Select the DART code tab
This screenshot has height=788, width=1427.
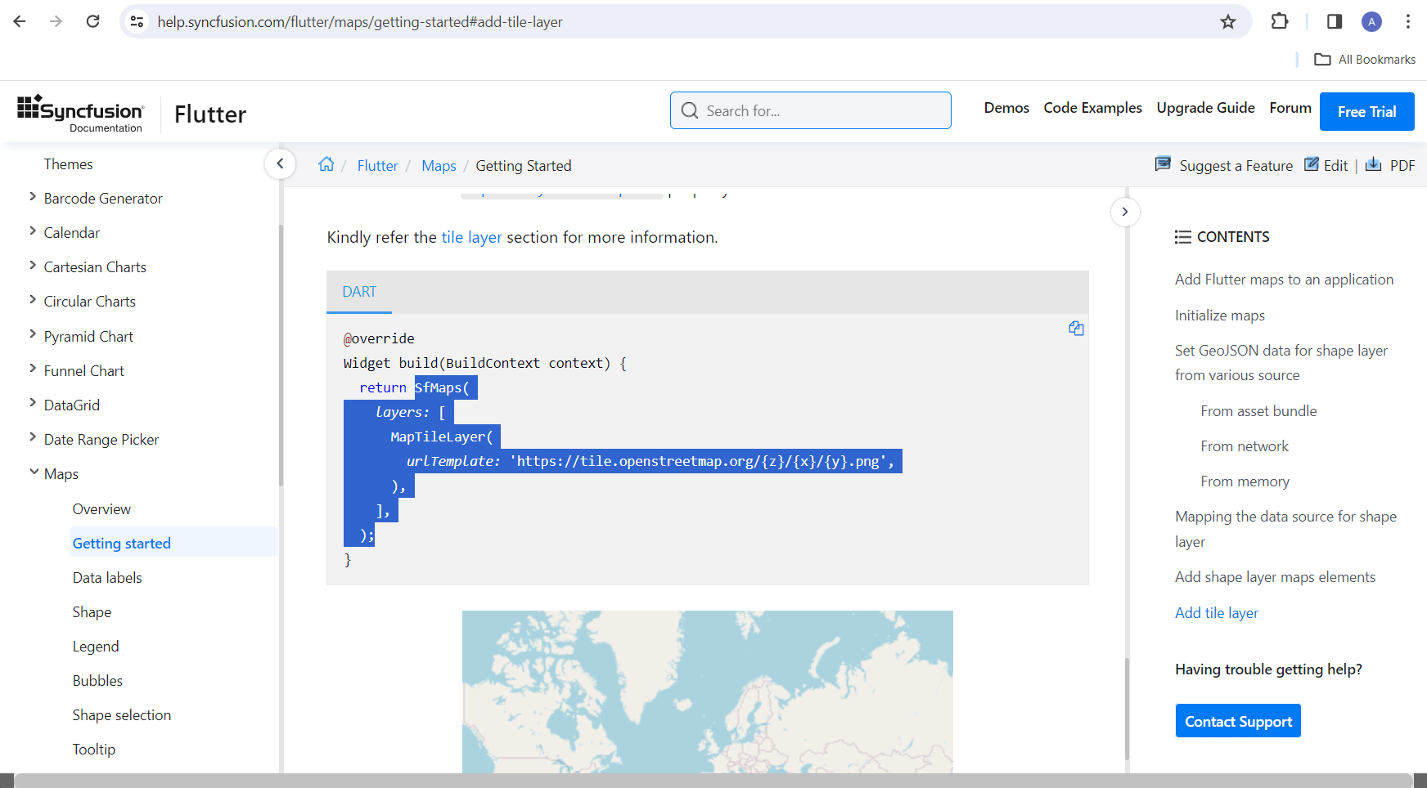tap(359, 292)
